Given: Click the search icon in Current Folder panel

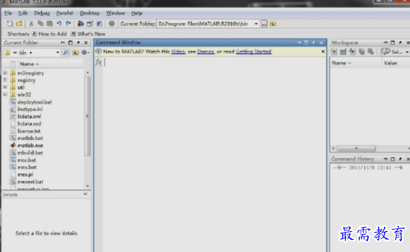Looking at the screenshot, I should [x=65, y=53].
